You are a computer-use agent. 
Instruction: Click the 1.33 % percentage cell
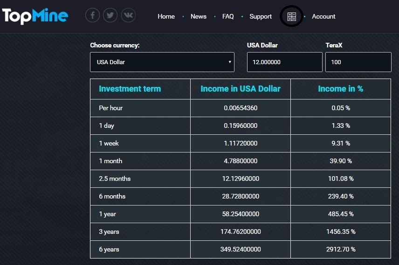341,126
